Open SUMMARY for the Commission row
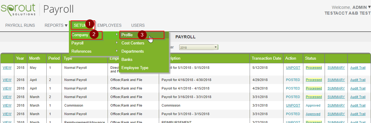Screen dimensions: 371x123 (x=336, y=105)
